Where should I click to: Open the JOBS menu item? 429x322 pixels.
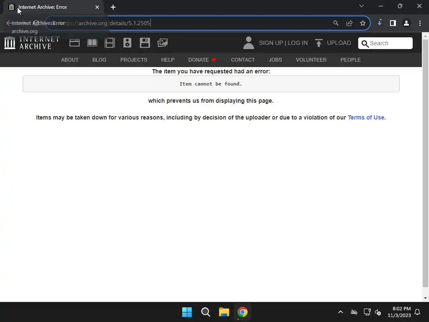point(275,60)
